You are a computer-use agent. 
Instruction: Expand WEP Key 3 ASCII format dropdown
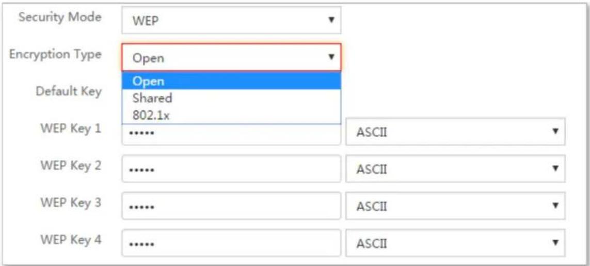click(x=455, y=206)
